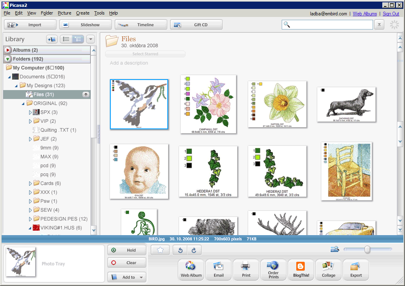
Task: Click the Export button in the tray
Action: tap(356, 270)
